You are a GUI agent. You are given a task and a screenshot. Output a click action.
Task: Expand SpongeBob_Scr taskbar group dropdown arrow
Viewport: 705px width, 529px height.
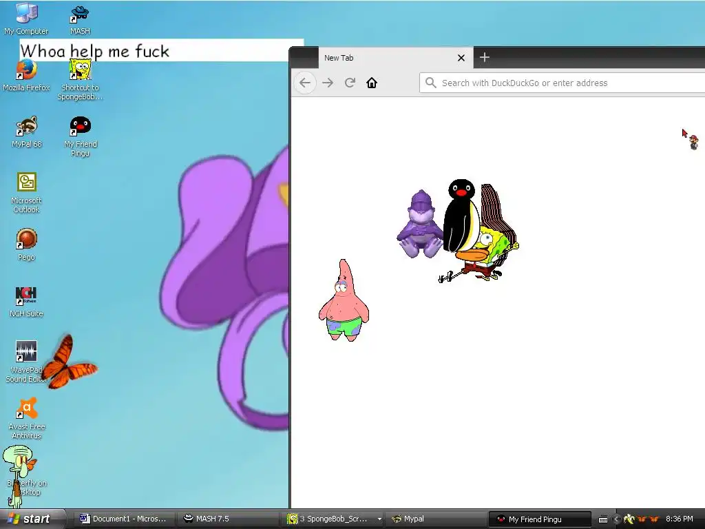point(379,519)
